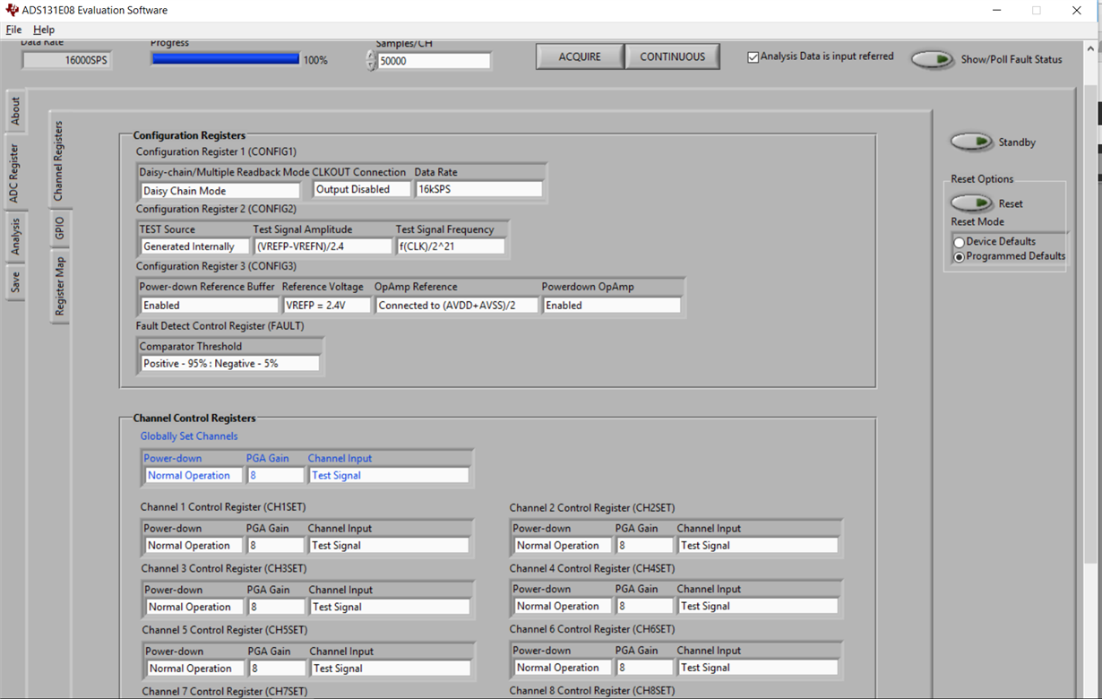Open the GPIO sub-tab

pyautogui.click(x=58, y=229)
